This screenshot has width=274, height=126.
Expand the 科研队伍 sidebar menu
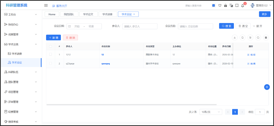[21, 72]
